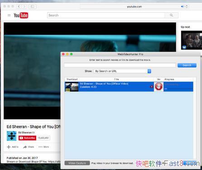Subscribe to the Ed Sheeran channel
202x170 pixels.
[x=27, y=138]
